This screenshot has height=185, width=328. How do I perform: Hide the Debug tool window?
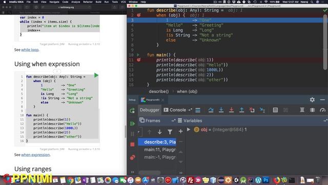tap(322, 100)
